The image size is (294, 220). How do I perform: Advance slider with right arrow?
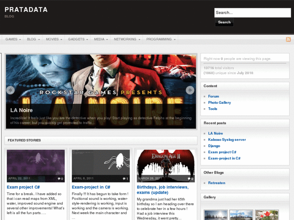[x=190, y=90]
